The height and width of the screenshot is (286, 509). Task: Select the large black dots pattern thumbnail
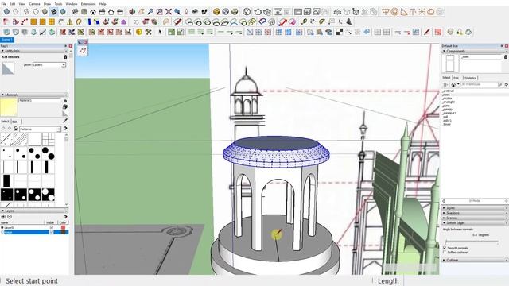pyautogui.click(x=48, y=153)
